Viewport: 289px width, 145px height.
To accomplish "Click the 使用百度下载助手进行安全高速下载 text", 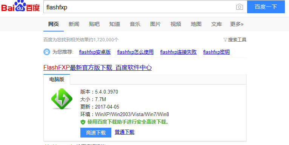I will [128, 122].
